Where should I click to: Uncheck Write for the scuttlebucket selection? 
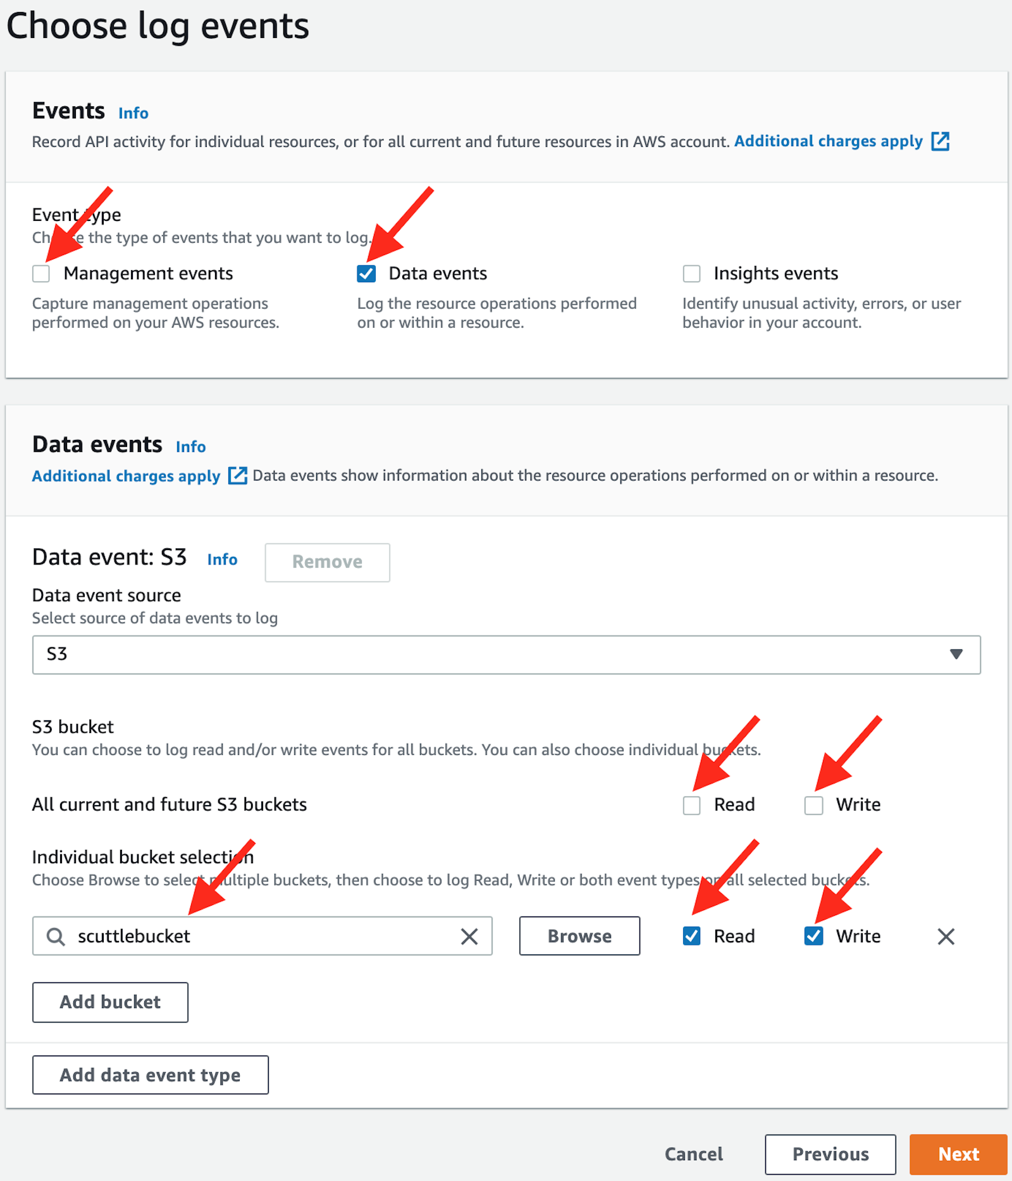pos(813,937)
